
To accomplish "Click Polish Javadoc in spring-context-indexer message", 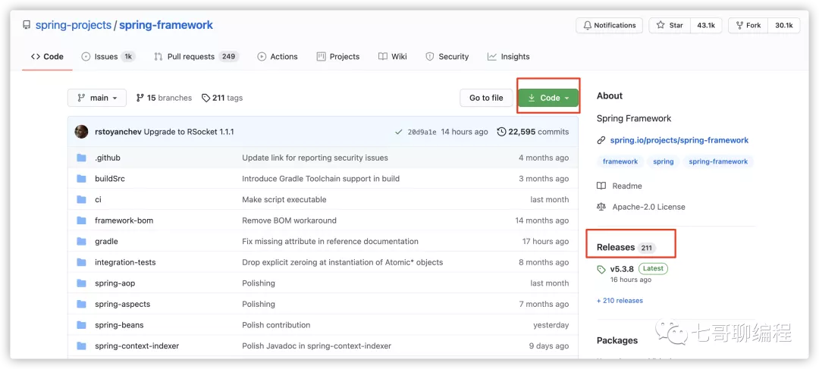I will click(316, 346).
